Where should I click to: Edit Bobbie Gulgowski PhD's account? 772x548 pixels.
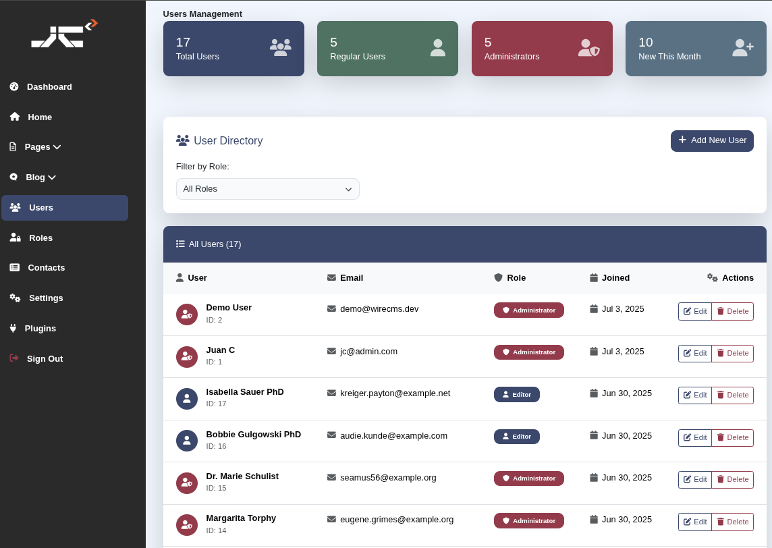point(694,438)
